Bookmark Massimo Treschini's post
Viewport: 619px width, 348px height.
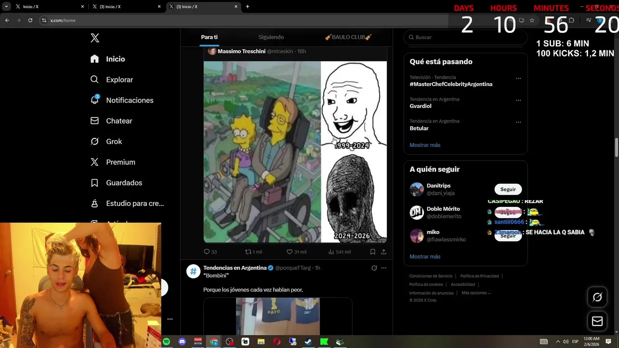click(373, 252)
